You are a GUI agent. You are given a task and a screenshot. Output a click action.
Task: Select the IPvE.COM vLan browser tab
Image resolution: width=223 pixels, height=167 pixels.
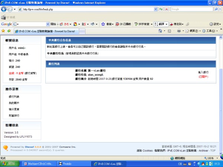[x=46, y=31]
